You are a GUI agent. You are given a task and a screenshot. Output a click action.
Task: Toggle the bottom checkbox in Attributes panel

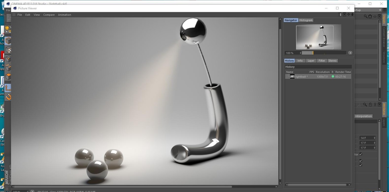361,165
